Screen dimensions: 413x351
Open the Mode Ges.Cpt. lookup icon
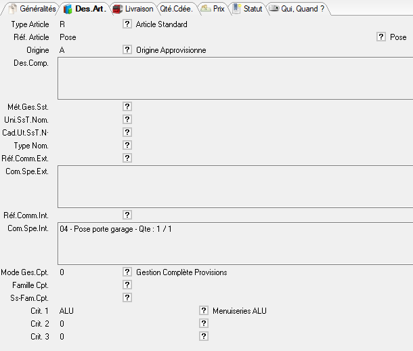[127, 272]
